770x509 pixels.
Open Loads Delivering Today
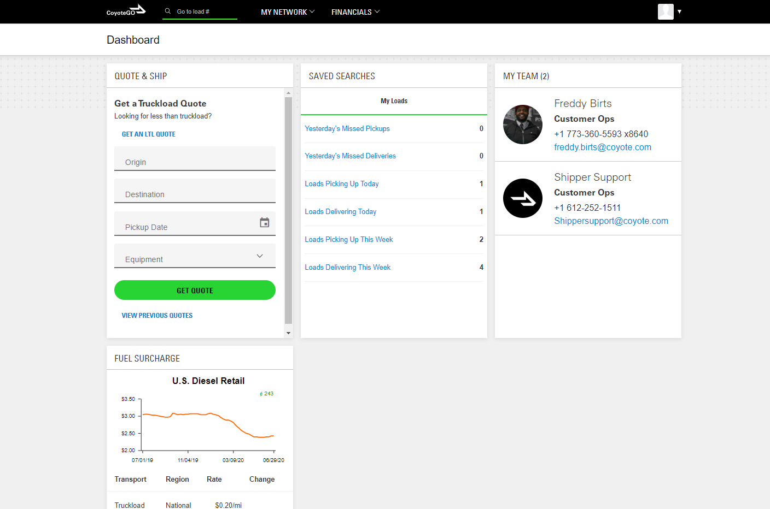(341, 212)
